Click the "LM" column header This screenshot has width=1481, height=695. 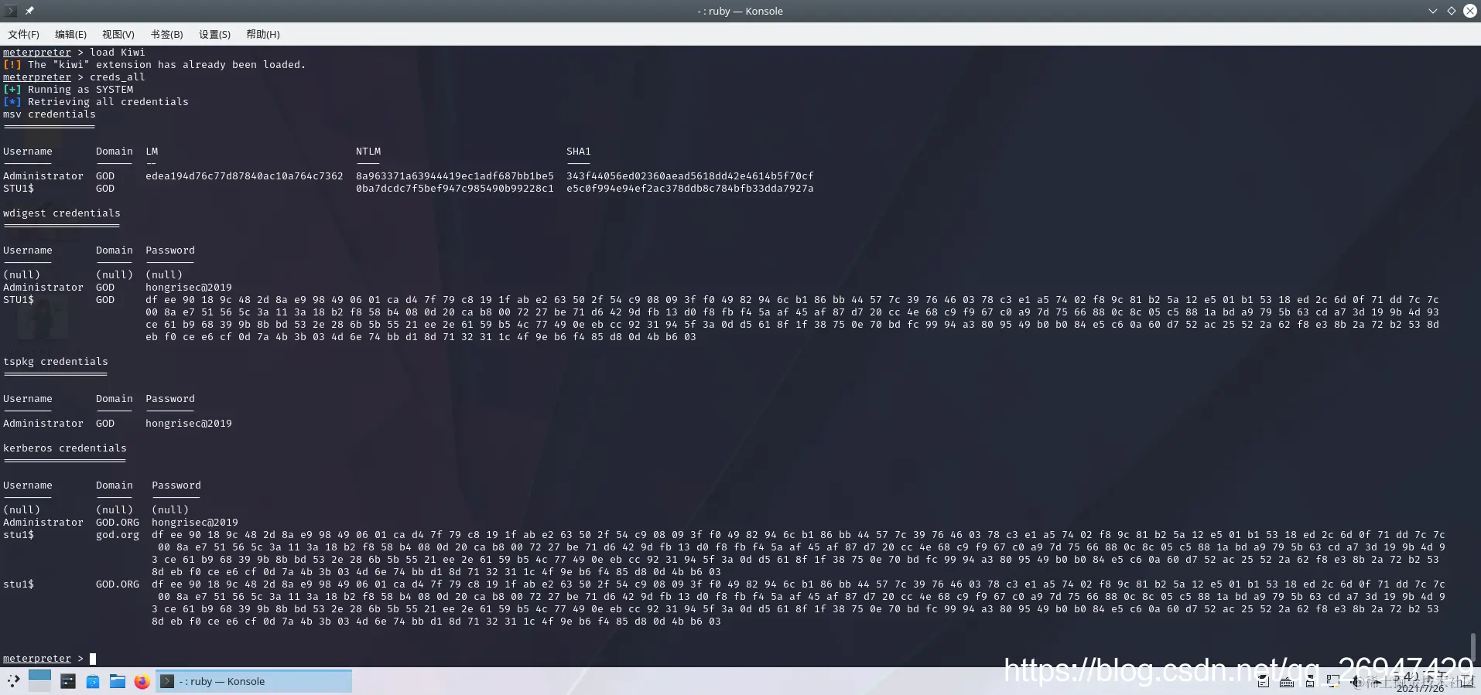pos(152,152)
